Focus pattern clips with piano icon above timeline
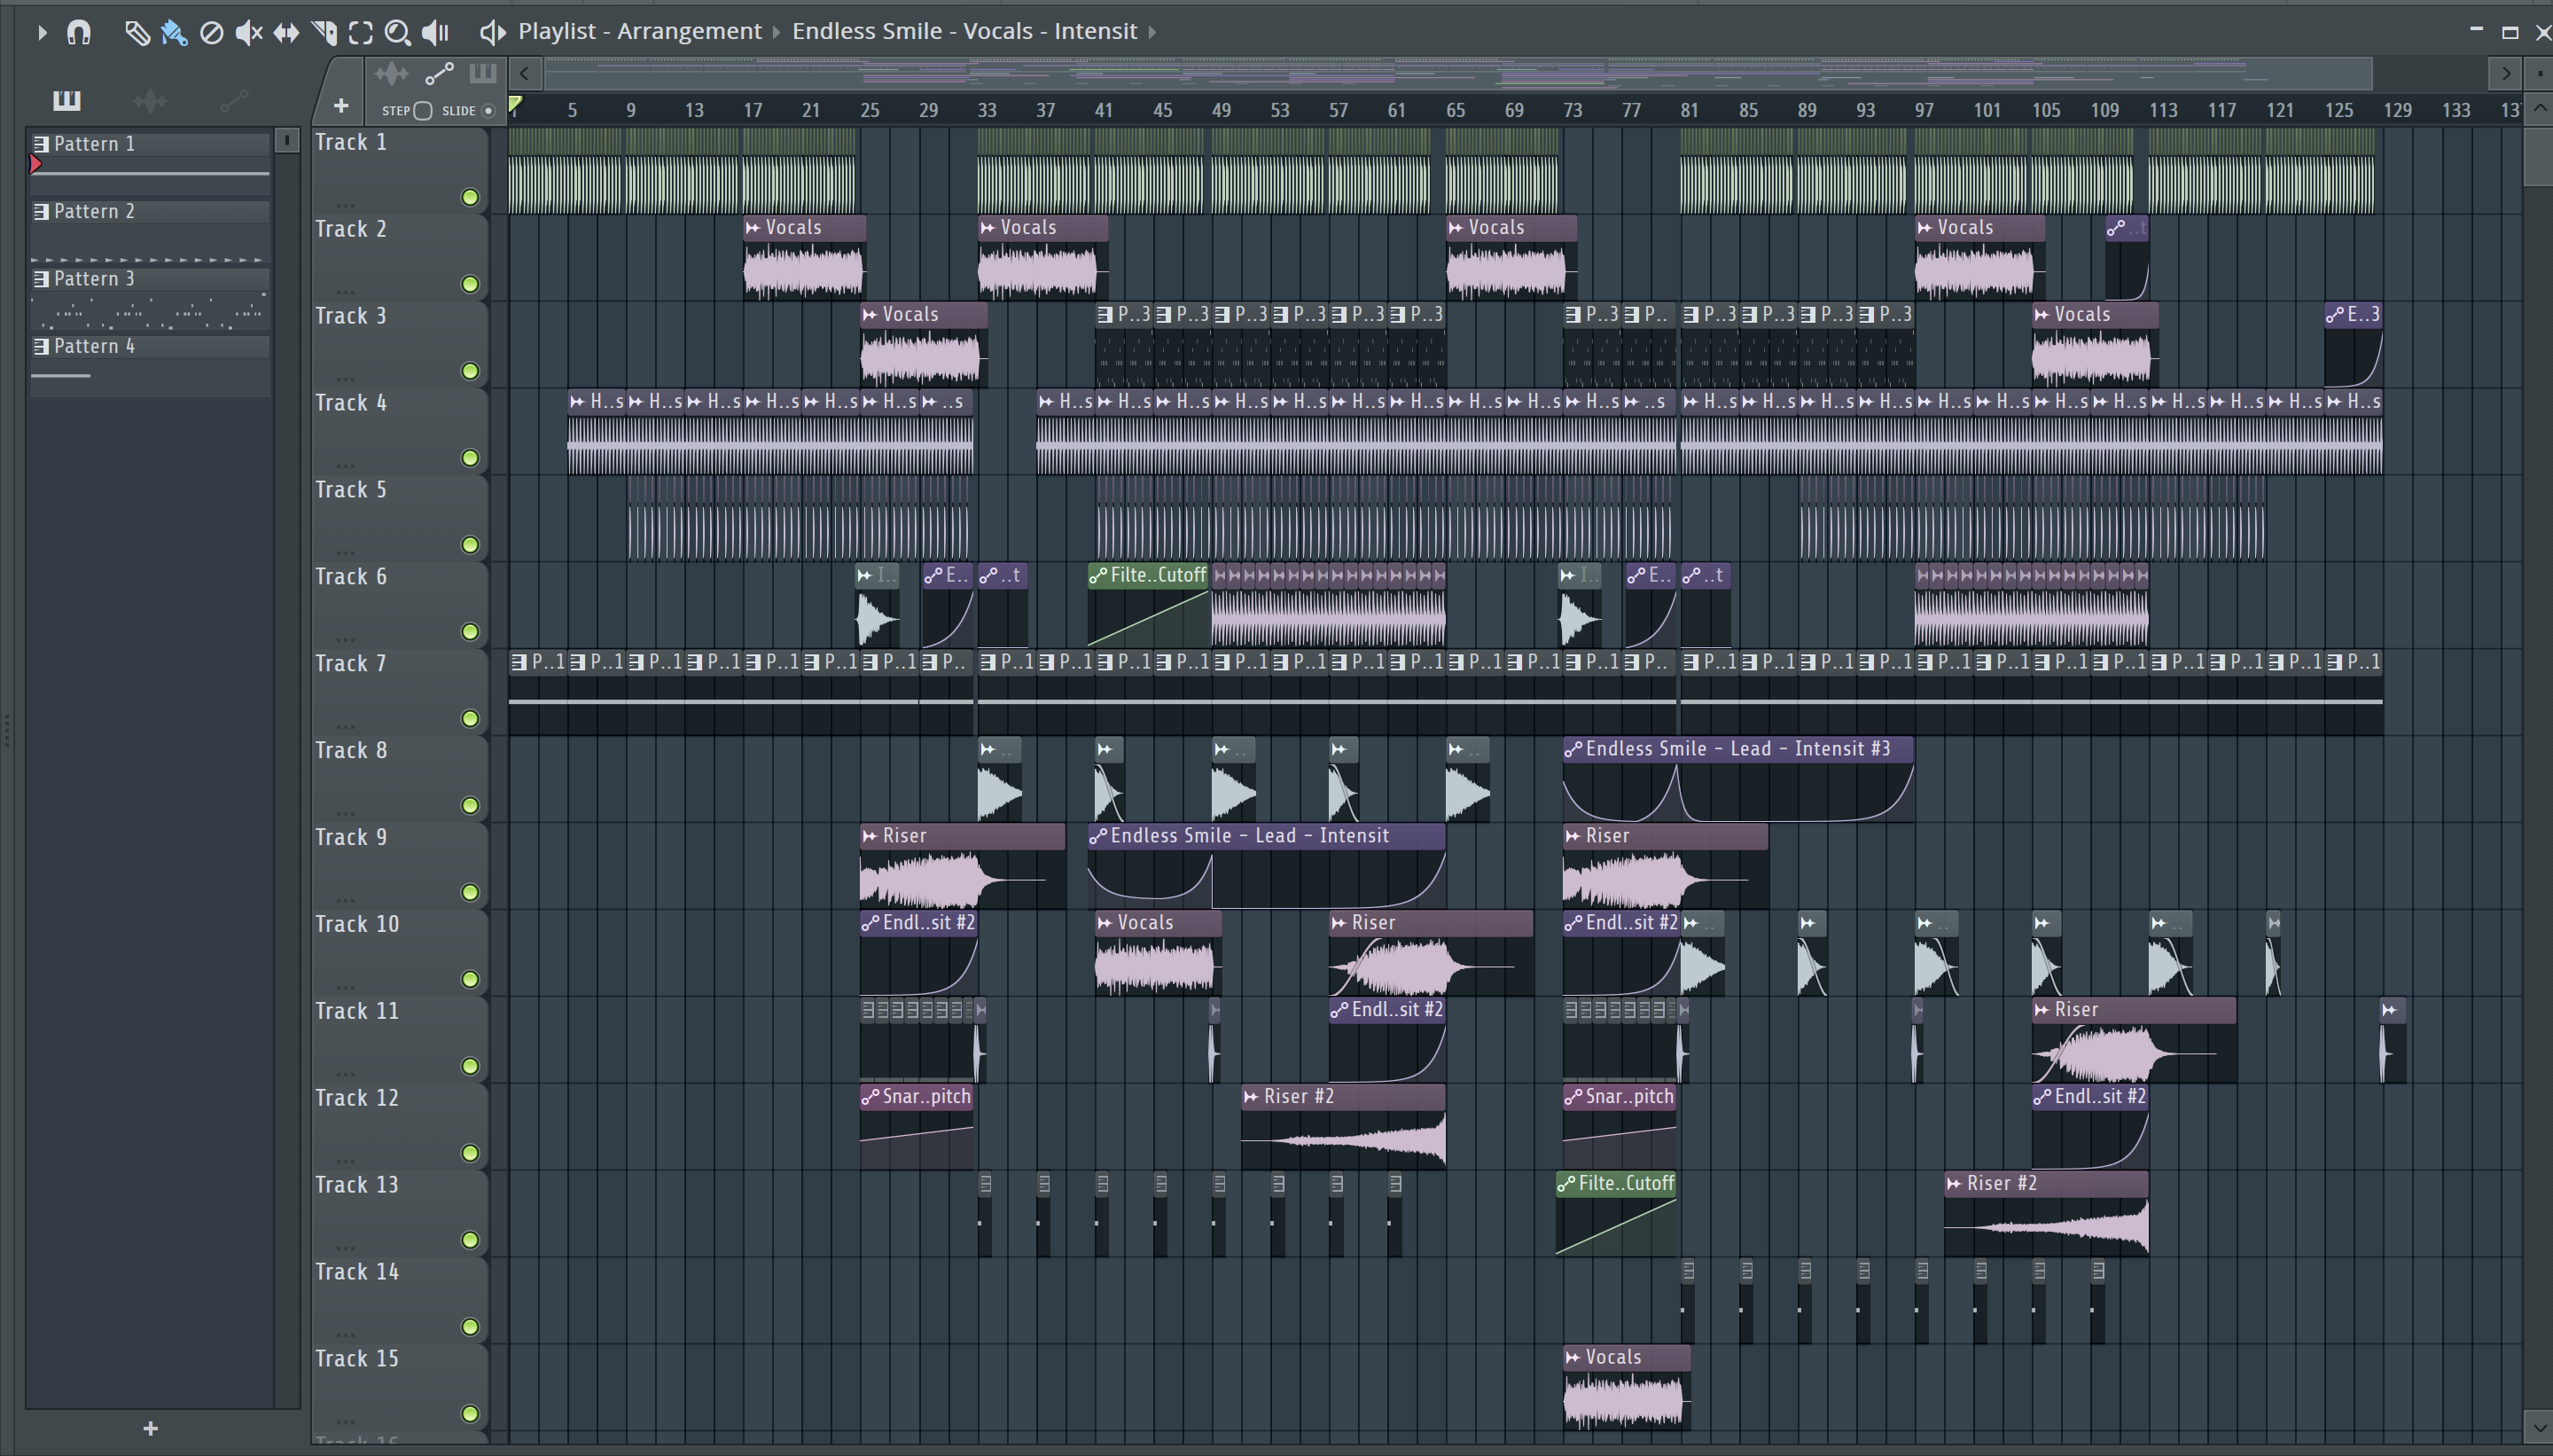 pyautogui.click(x=483, y=73)
